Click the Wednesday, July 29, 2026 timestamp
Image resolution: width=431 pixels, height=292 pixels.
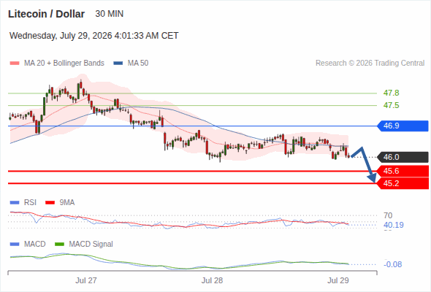[x=94, y=36]
